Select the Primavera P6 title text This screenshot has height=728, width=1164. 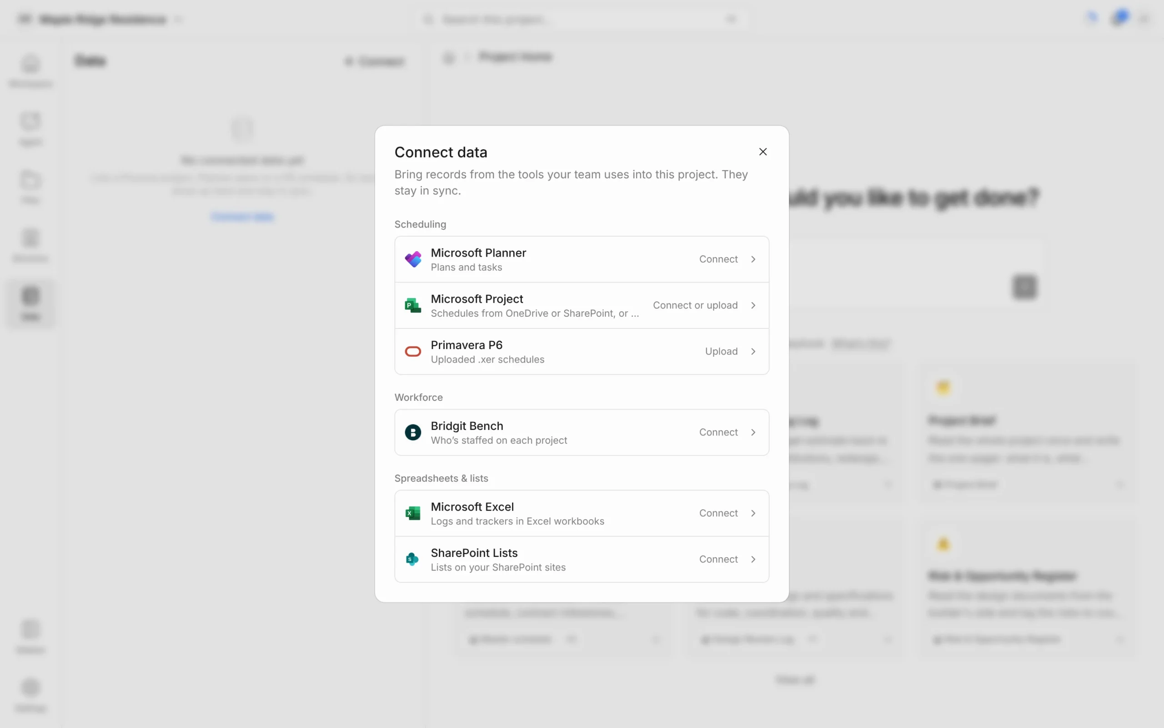[467, 345]
